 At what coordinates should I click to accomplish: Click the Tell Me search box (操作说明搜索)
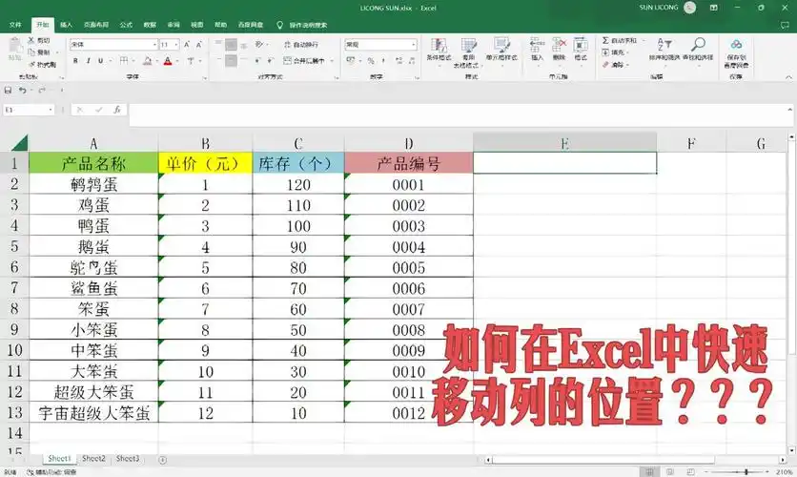point(308,25)
